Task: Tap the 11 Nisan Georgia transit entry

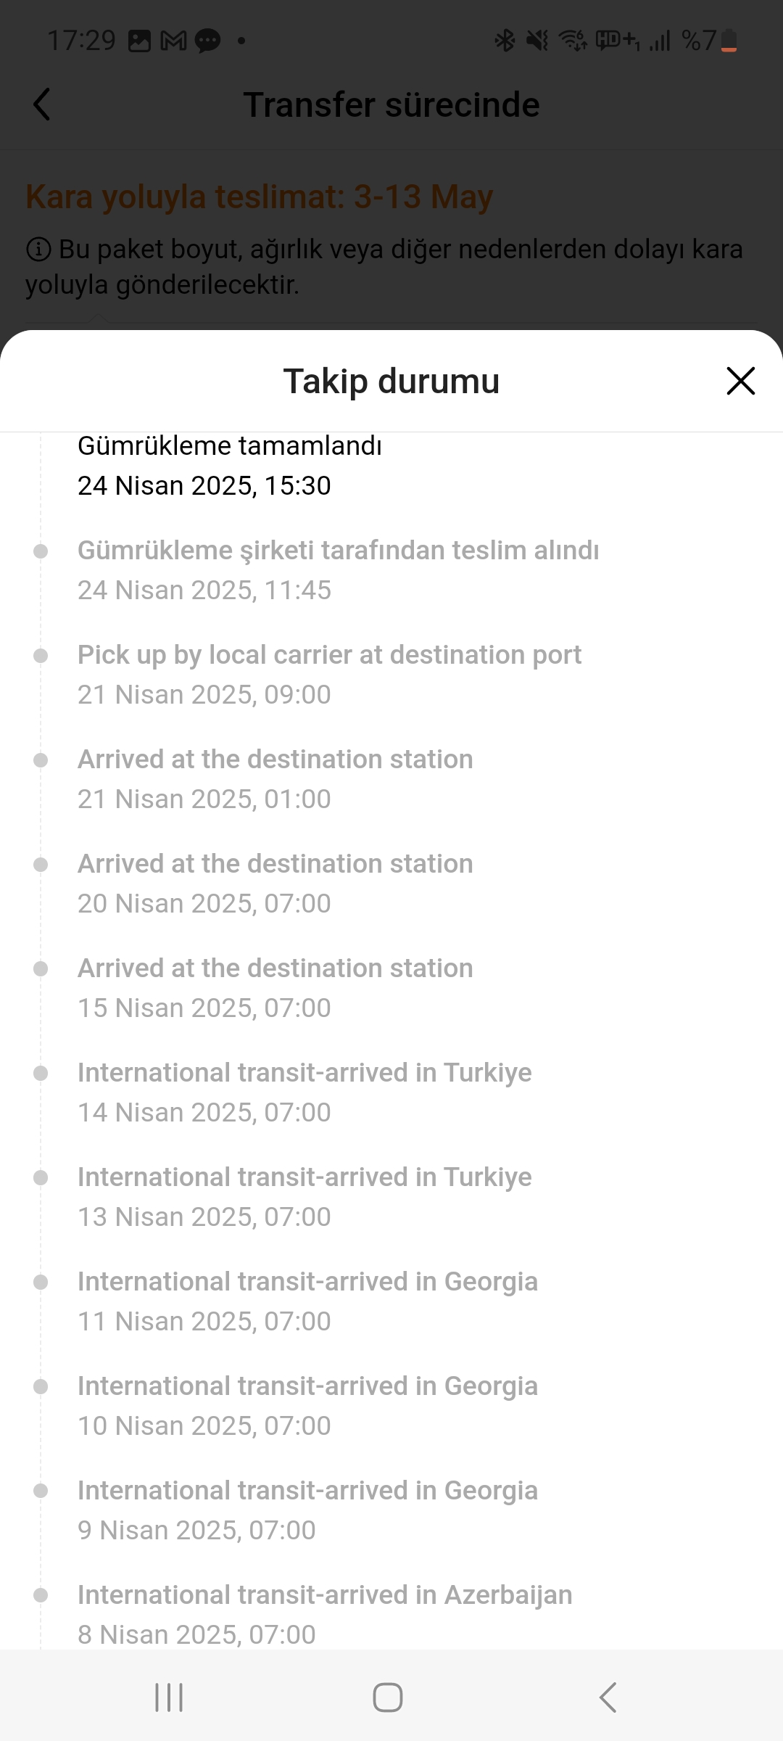Action: point(307,1301)
